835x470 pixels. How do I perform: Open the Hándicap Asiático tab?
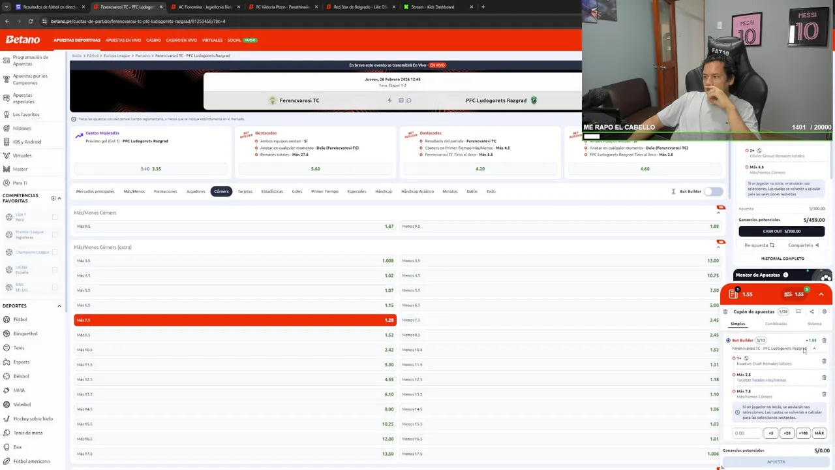point(417,191)
